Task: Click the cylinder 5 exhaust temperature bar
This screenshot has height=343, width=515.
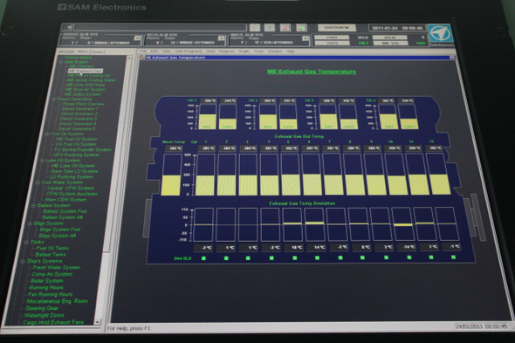Action: pos(291,175)
